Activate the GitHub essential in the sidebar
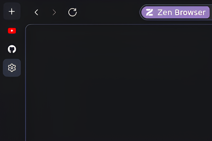212x141 pixels. coord(12,49)
